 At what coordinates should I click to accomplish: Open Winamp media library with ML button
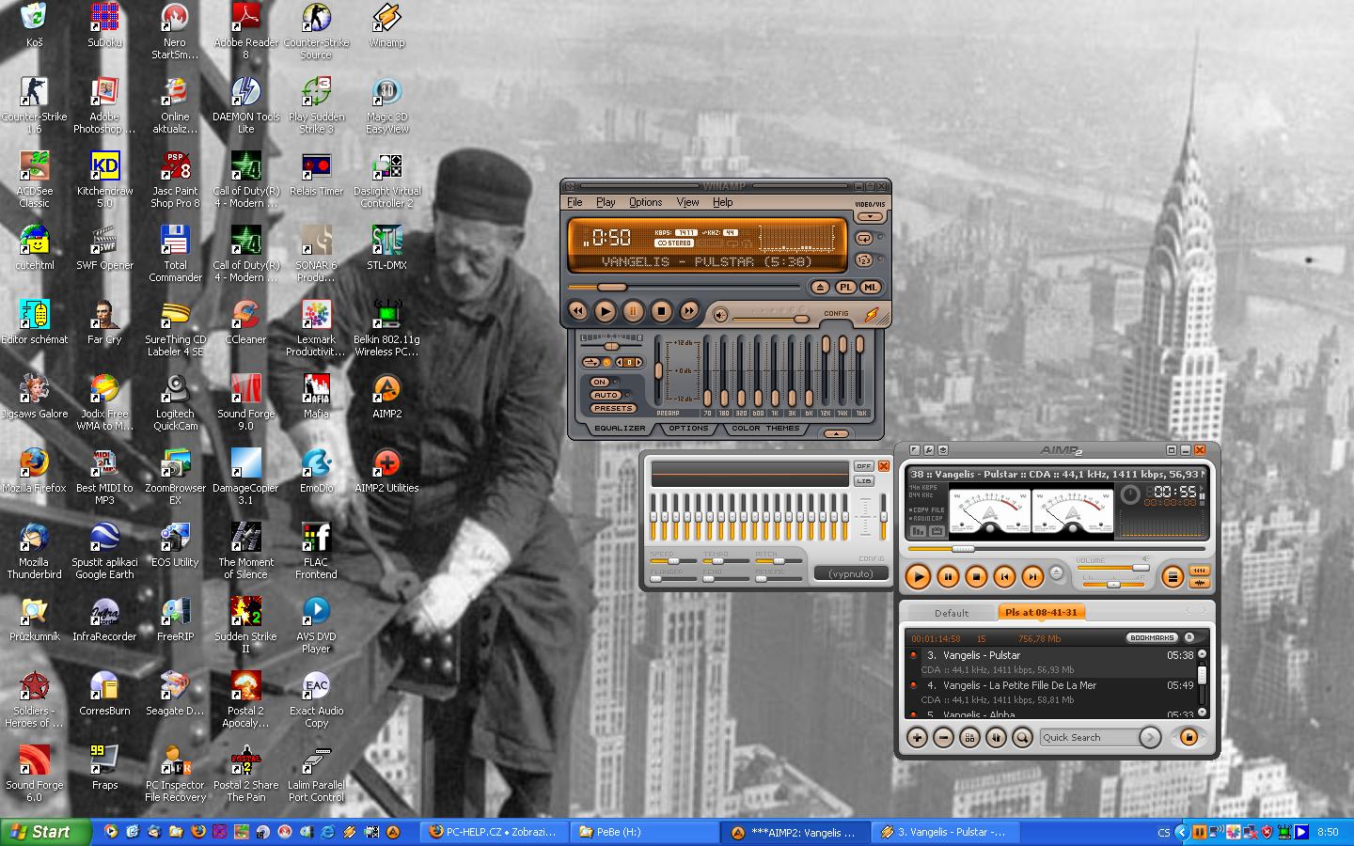pos(871,288)
